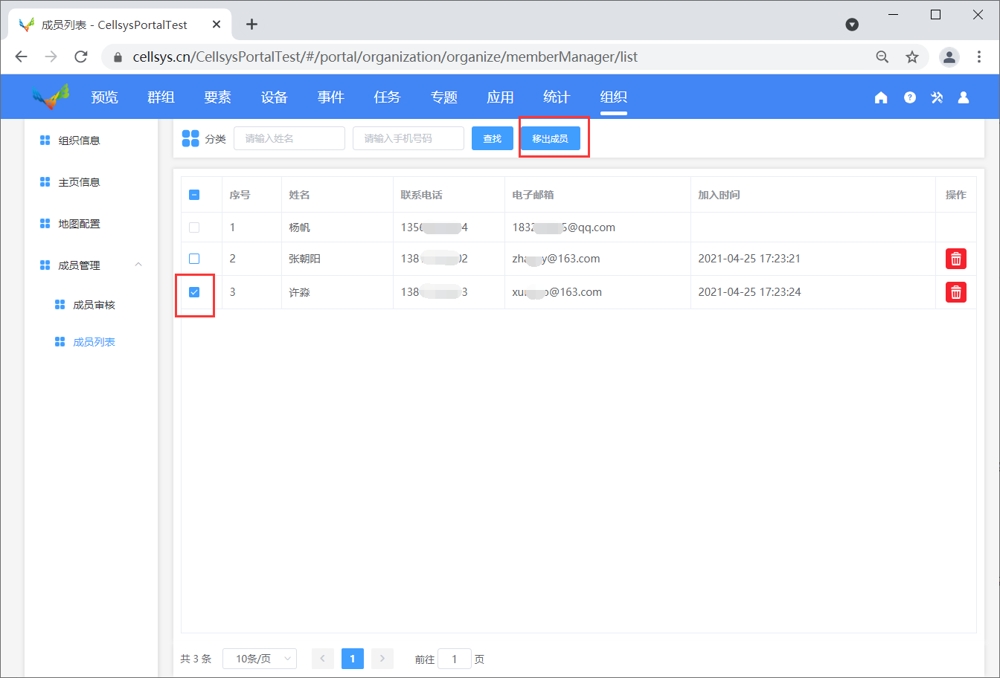Click the home icon in header
This screenshot has width=1000, height=678.
tap(881, 97)
